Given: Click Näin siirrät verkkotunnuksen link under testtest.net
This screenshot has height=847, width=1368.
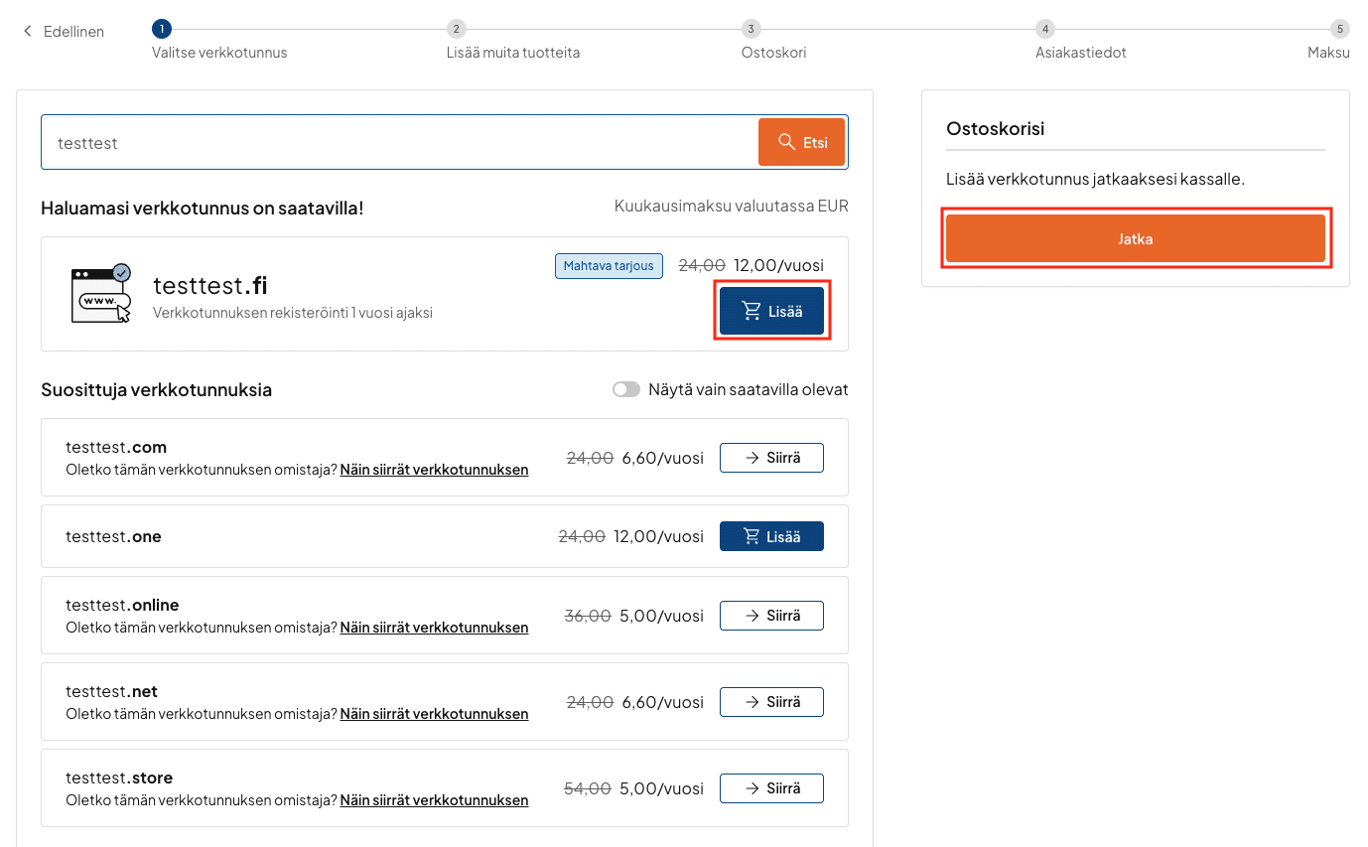Looking at the screenshot, I should [x=434, y=713].
